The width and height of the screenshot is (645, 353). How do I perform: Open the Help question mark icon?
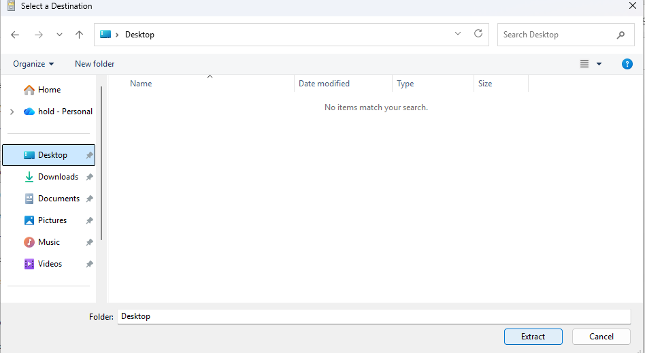pyautogui.click(x=627, y=64)
